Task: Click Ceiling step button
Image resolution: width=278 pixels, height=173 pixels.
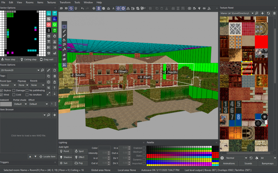Action: pos(29,59)
